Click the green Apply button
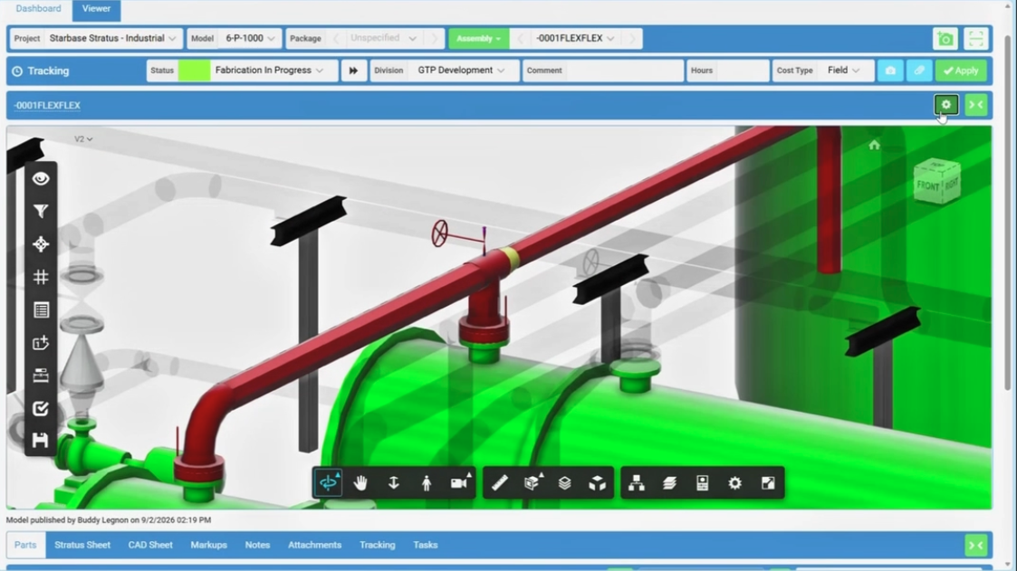The width and height of the screenshot is (1017, 571). [961, 70]
